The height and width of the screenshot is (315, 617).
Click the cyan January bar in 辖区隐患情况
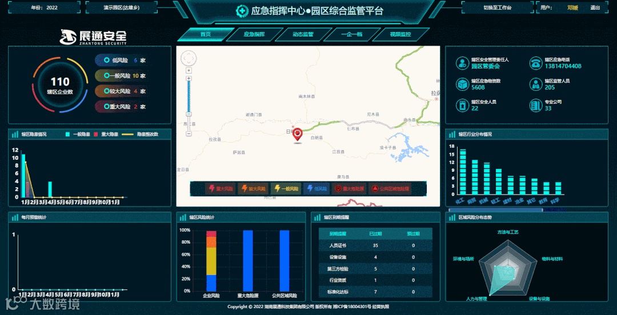[x=23, y=175]
